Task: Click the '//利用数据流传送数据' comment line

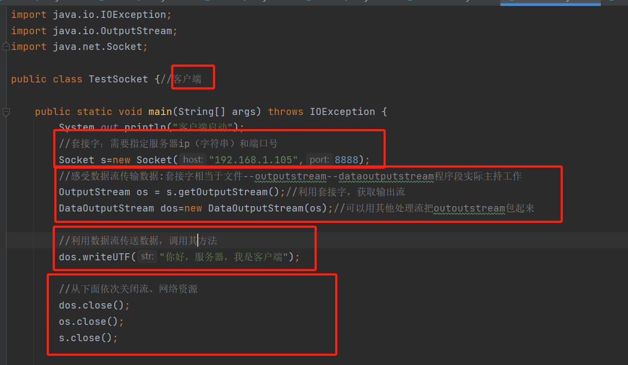Action: click(138, 240)
